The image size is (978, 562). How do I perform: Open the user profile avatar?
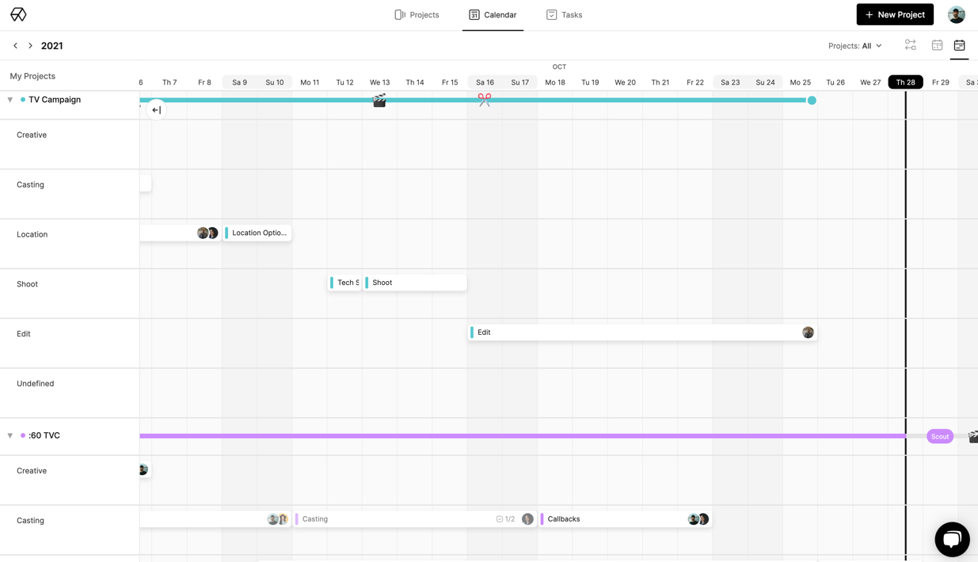[x=956, y=15]
